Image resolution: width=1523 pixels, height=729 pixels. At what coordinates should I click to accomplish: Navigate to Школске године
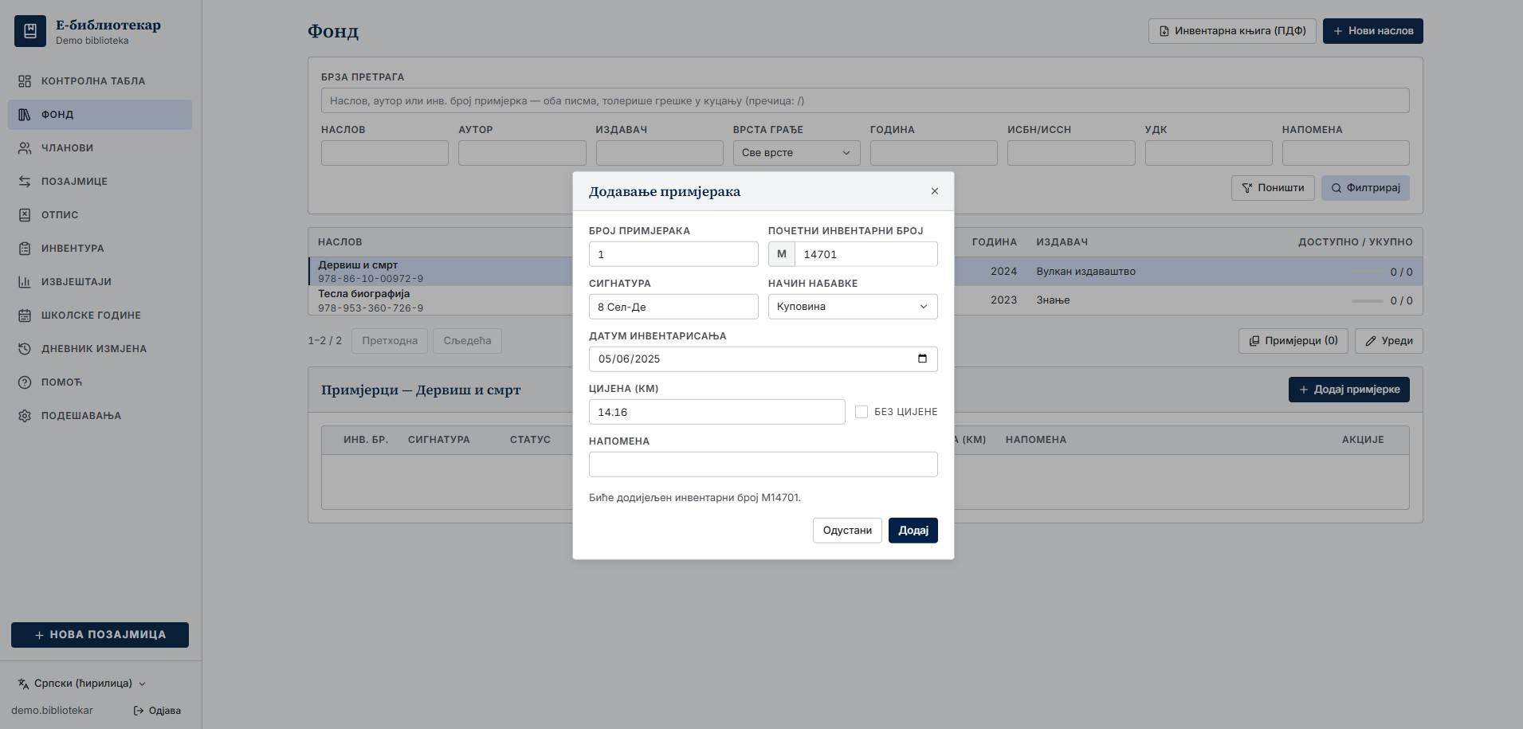[100, 316]
